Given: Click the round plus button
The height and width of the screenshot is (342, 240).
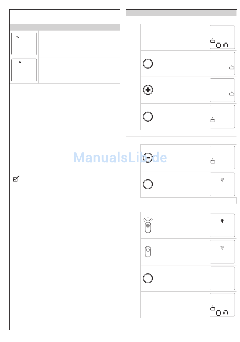Looking at the screenshot, I should click(148, 90).
